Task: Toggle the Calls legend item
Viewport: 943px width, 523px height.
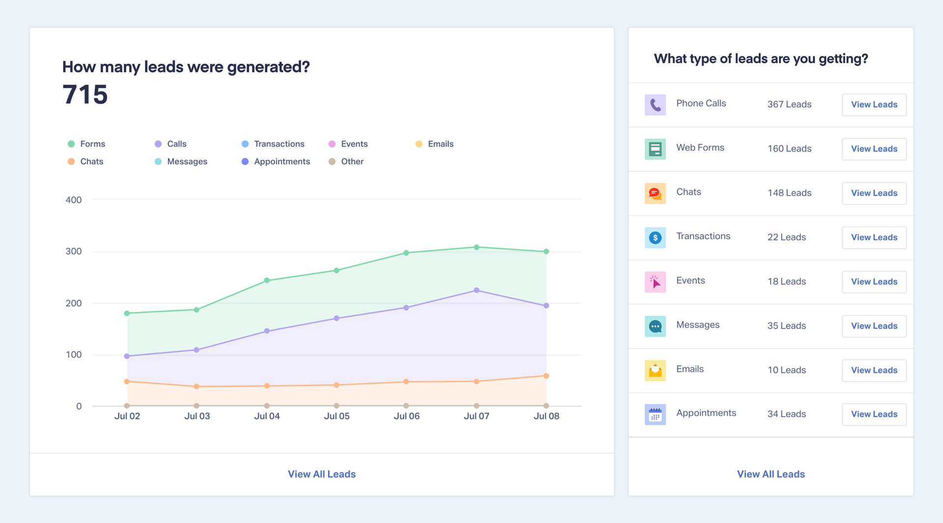Action: coord(171,144)
